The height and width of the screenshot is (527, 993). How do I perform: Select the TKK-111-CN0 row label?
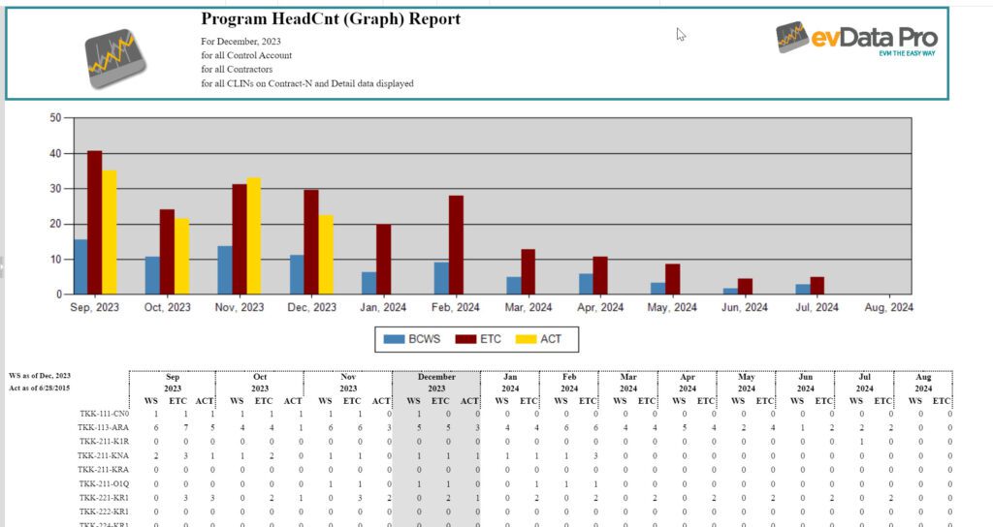[104, 414]
